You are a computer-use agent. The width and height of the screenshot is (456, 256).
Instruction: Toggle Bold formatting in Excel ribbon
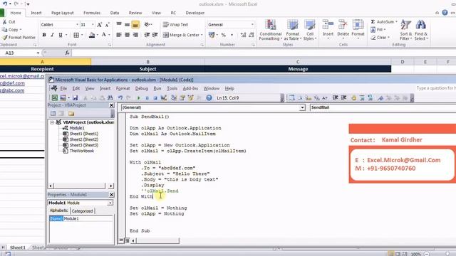click(x=44, y=35)
